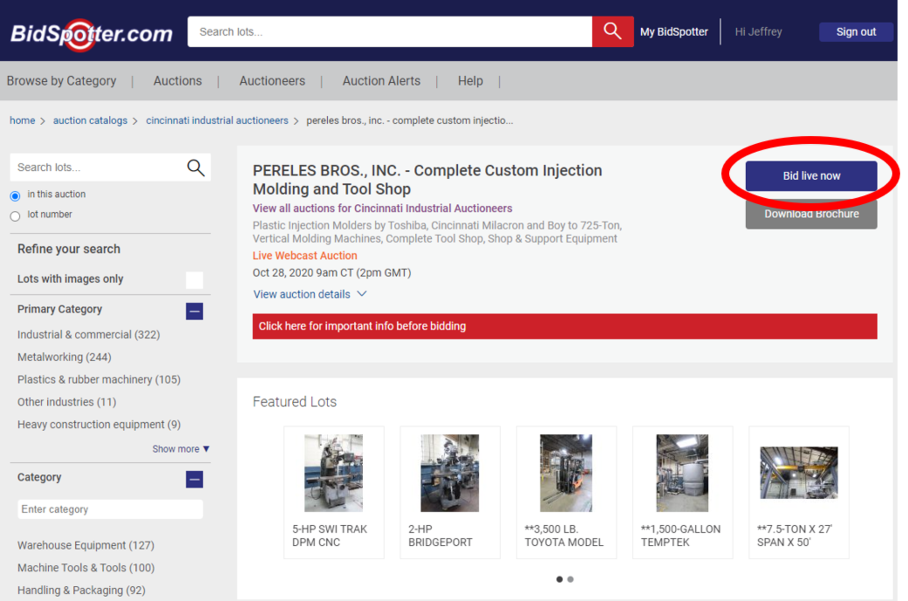The width and height of the screenshot is (908, 601).
Task: Open the 3,500 LB. Toyota forklift thumbnail
Action: pyautogui.click(x=566, y=473)
